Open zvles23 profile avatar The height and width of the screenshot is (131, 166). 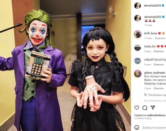coord(138,61)
